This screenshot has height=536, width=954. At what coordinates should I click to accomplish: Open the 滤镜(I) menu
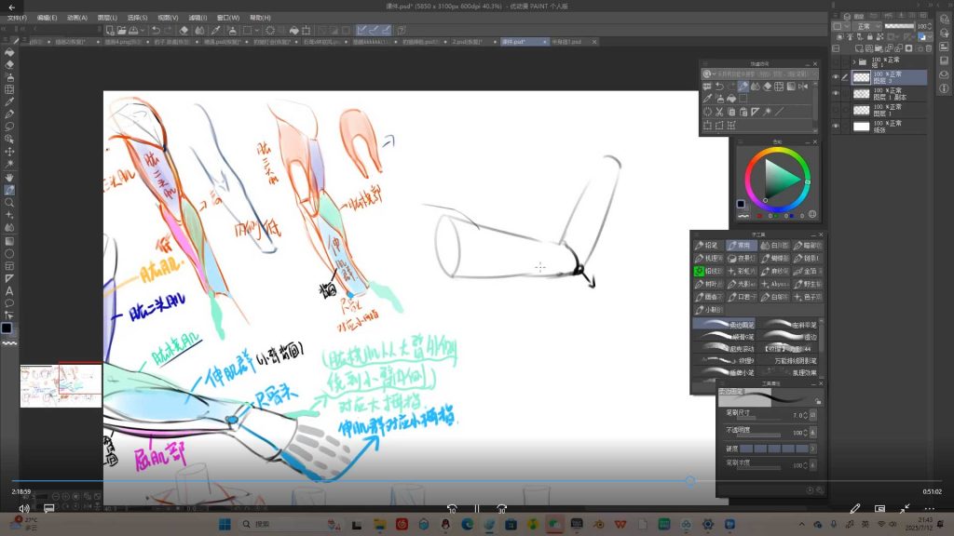coord(197,17)
